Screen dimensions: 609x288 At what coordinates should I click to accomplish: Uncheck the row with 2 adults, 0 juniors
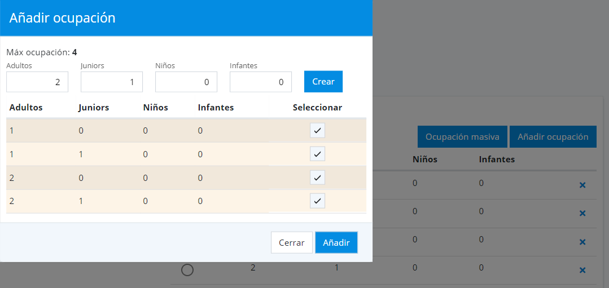(x=317, y=178)
